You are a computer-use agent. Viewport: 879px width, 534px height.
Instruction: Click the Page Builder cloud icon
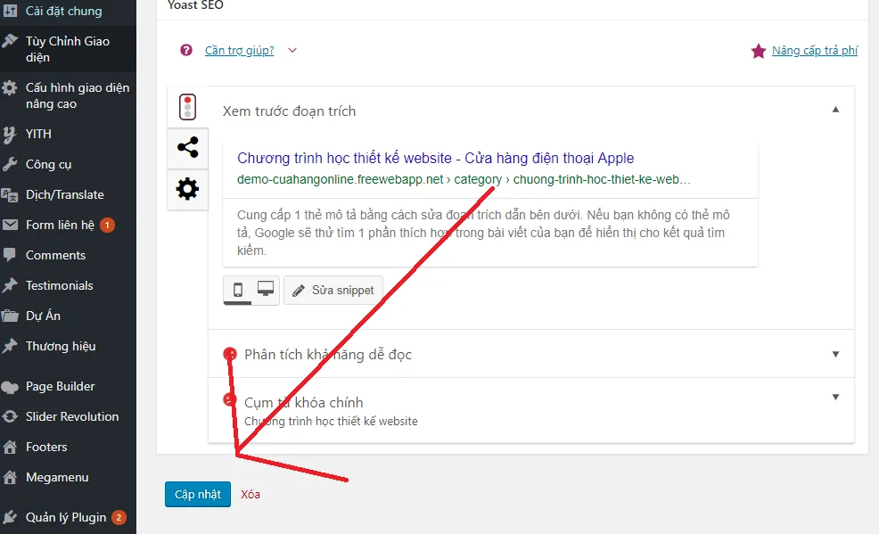[x=10, y=387]
